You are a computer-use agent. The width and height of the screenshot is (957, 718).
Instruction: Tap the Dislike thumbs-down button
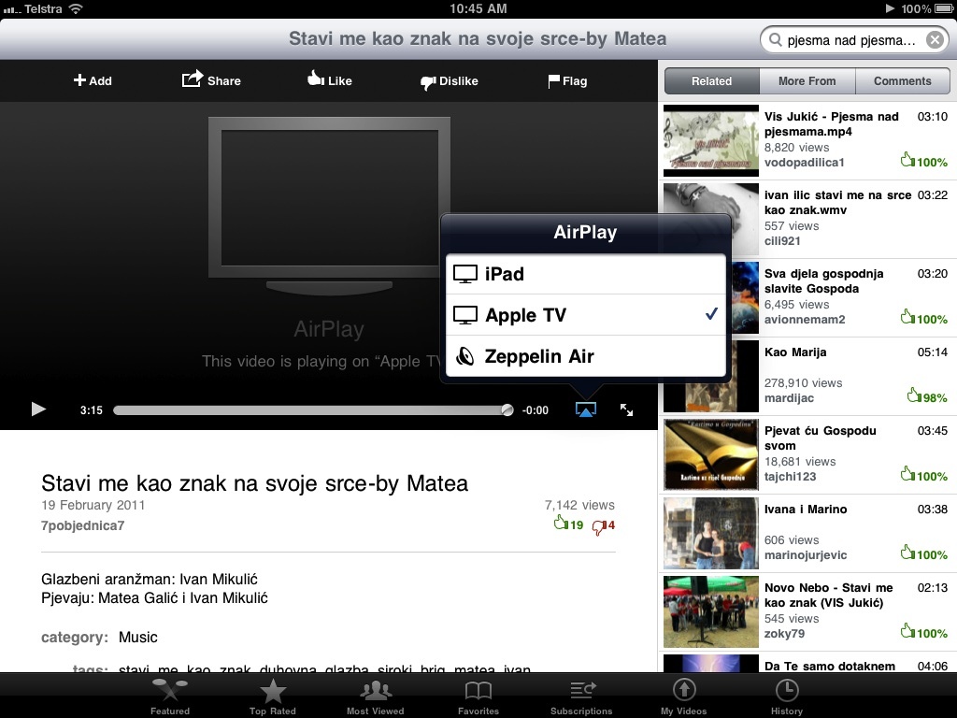click(450, 81)
